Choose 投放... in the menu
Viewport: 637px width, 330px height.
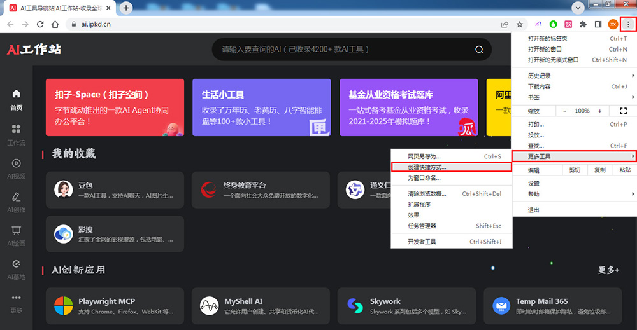point(574,135)
